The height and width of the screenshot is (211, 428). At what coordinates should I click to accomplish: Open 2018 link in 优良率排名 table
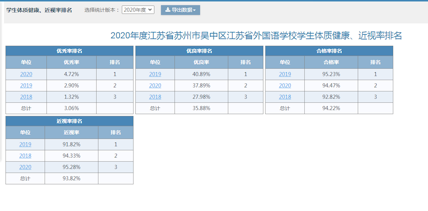point(155,97)
